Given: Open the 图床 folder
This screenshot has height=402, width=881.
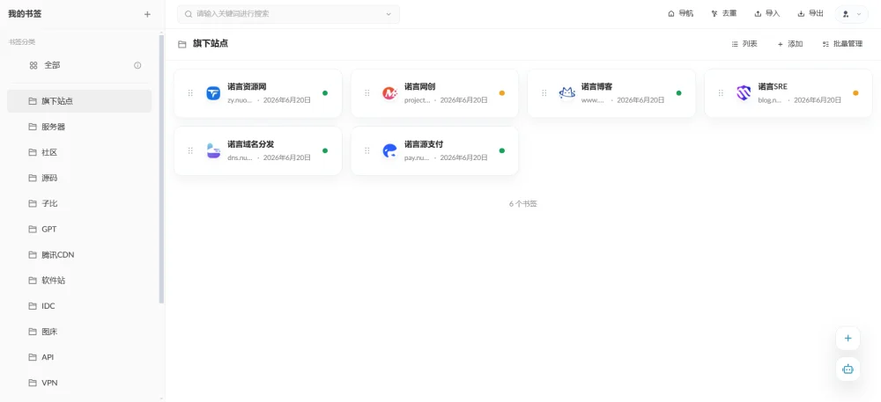Looking at the screenshot, I should (79, 332).
